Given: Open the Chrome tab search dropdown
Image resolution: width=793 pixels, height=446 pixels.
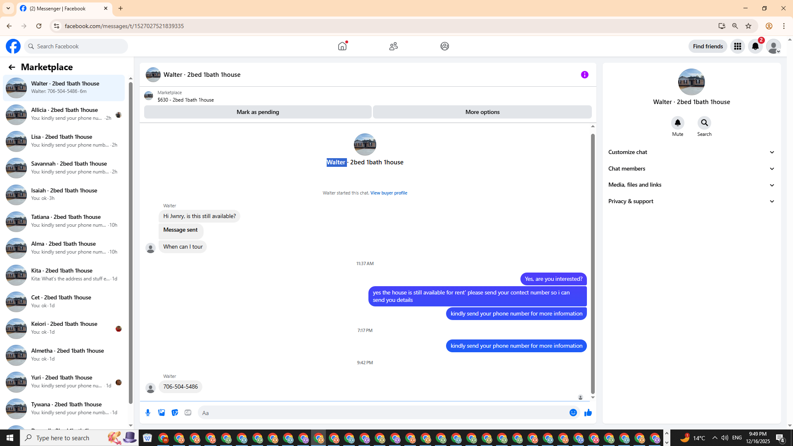Looking at the screenshot, I should point(8,8).
